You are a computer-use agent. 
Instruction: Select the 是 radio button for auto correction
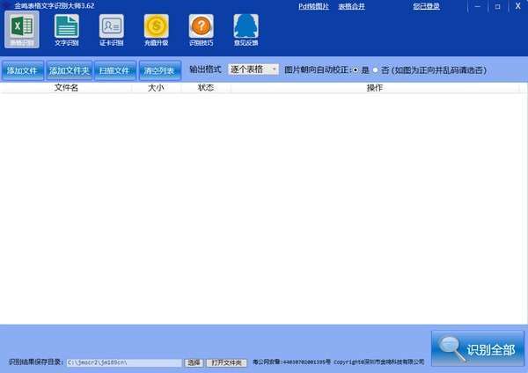click(x=356, y=70)
